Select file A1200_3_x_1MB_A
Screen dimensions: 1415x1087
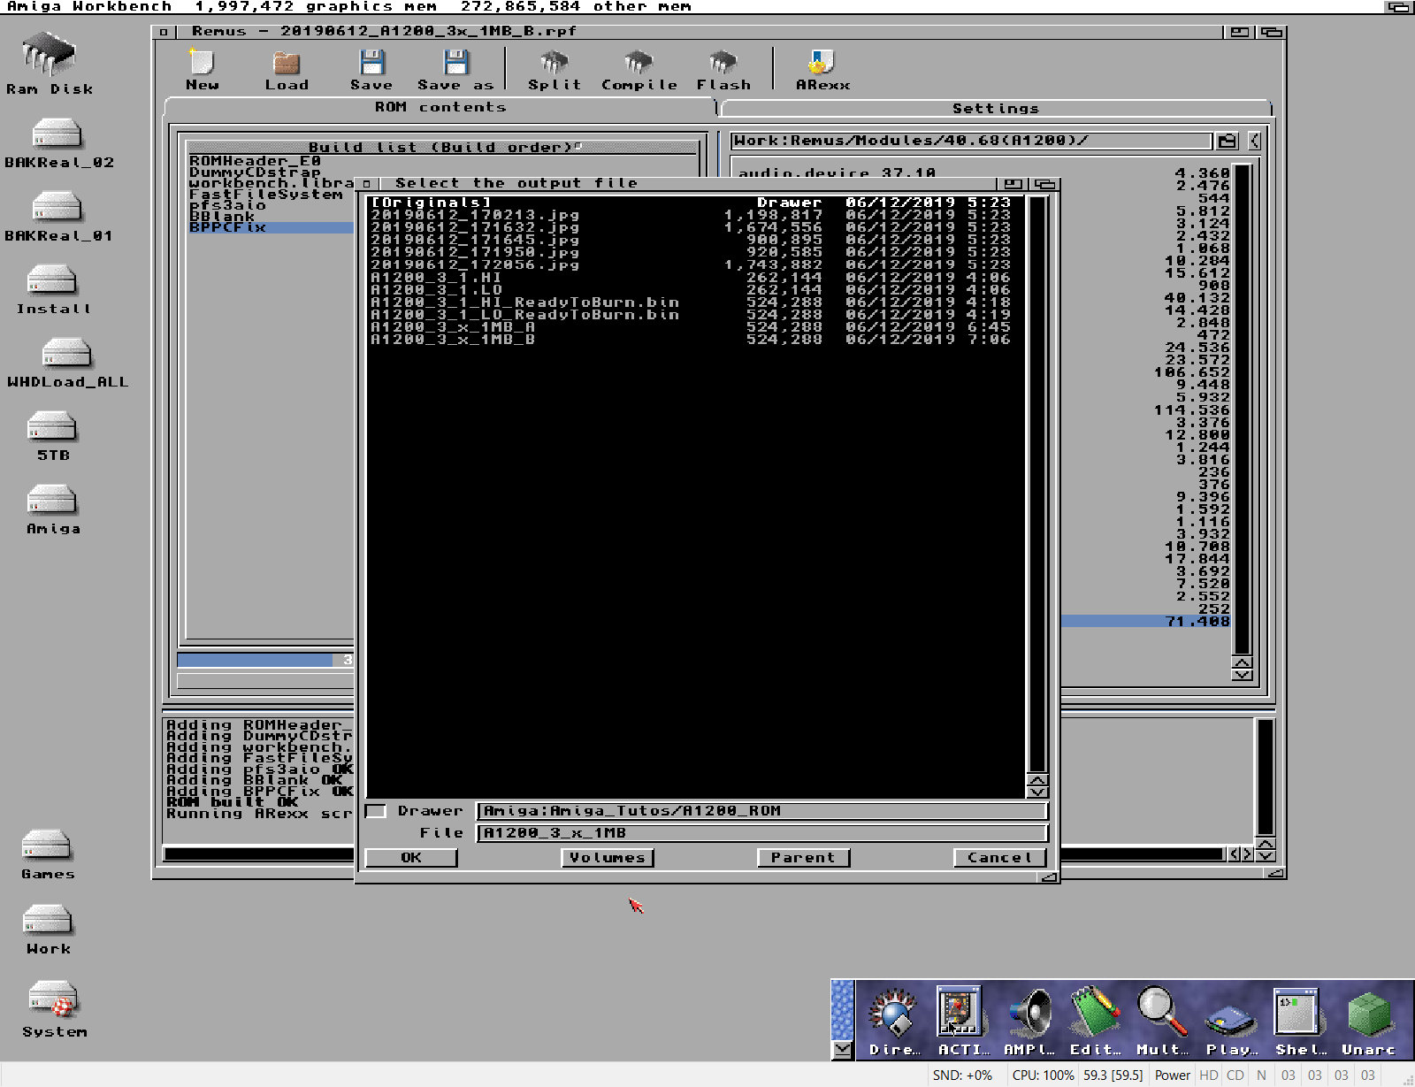tap(695, 326)
